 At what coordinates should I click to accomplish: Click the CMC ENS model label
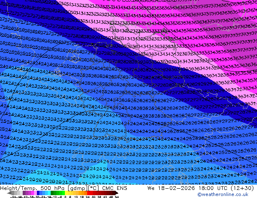pos(115,188)
